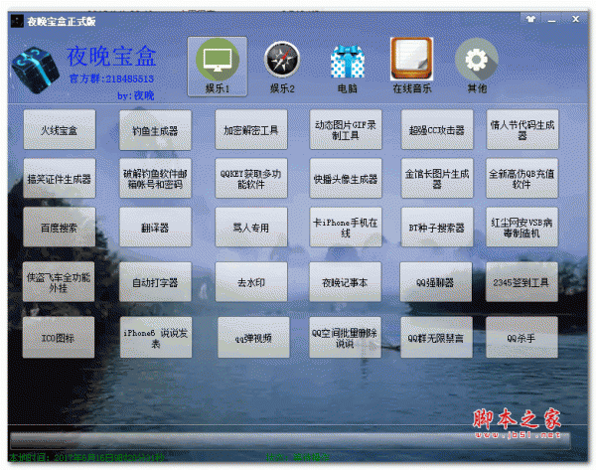Screen dimensions: 596x470
Task: Open 夜晚记事本
Action: (345, 282)
